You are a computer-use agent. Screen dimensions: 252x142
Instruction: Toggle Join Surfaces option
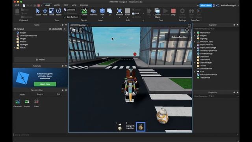(x=71, y=17)
